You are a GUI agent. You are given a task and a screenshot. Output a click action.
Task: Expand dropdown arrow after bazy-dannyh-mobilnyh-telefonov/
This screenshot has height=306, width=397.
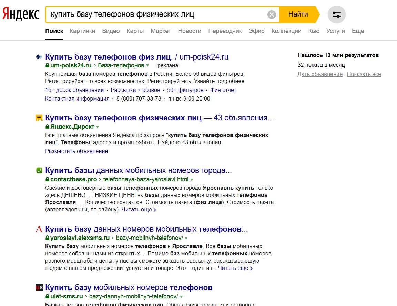(x=181, y=296)
